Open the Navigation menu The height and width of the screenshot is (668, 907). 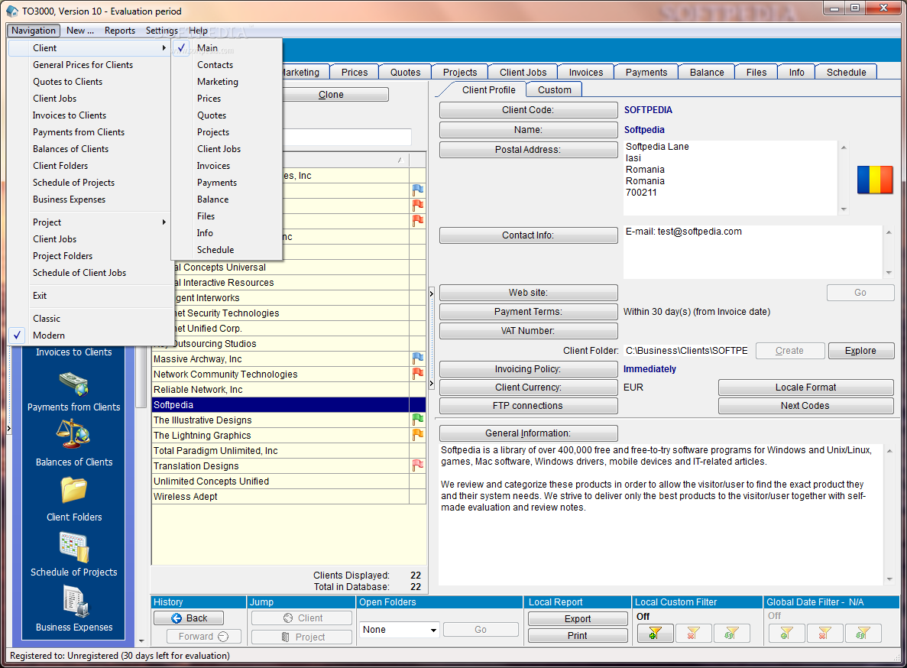coord(34,31)
